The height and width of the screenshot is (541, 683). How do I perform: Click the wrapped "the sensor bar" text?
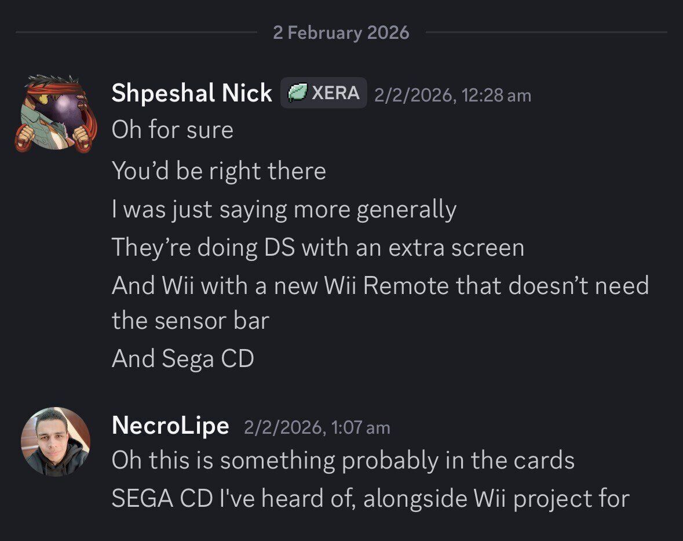190,321
